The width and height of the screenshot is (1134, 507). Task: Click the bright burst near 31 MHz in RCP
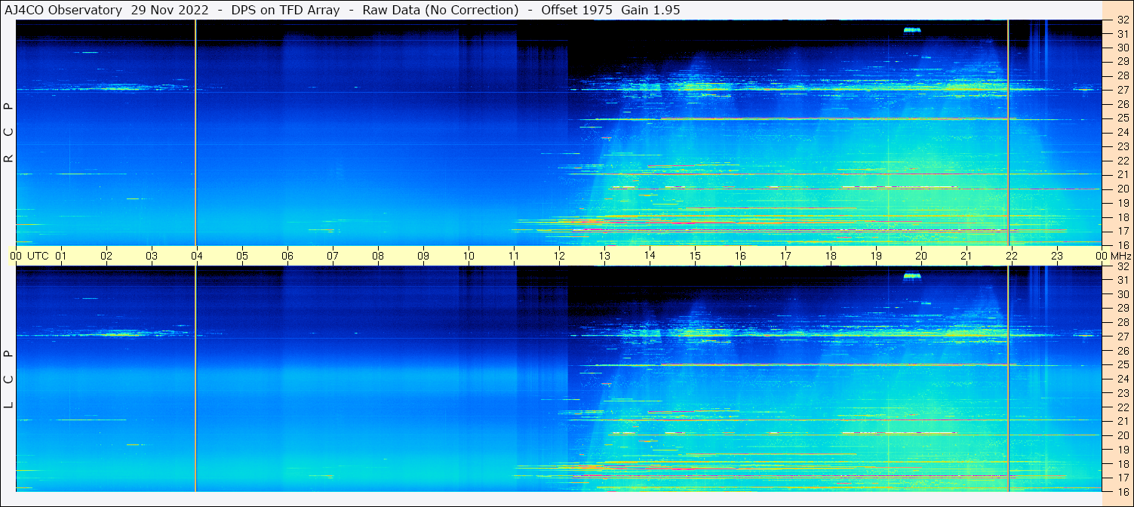pos(913,30)
